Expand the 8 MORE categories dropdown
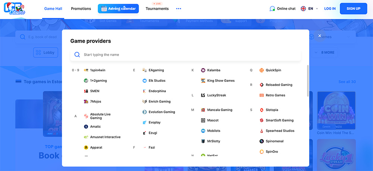Viewport: 373px width, 171px height. point(325,52)
